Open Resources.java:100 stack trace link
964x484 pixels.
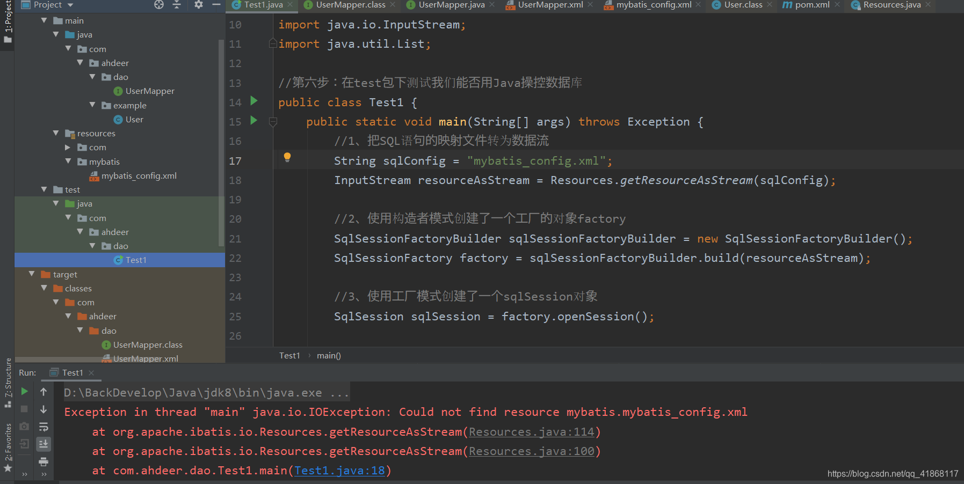532,451
